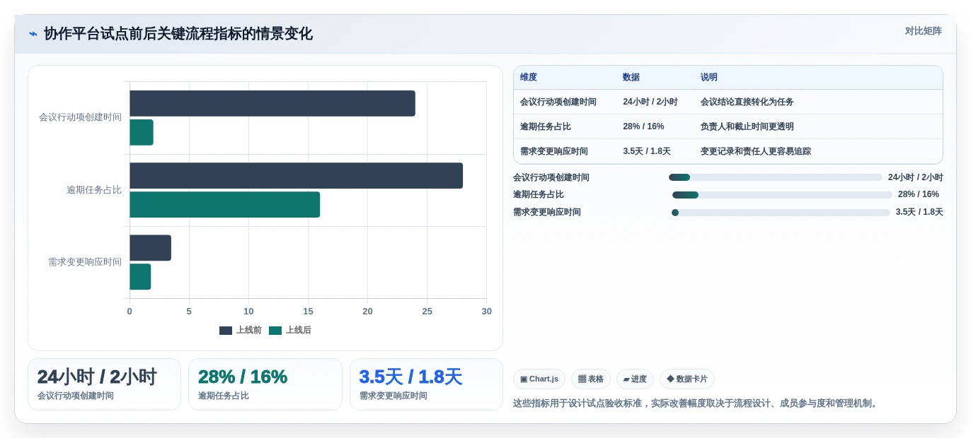
Task: Click the 24小时 / 2小时 data card
Action: point(104,384)
